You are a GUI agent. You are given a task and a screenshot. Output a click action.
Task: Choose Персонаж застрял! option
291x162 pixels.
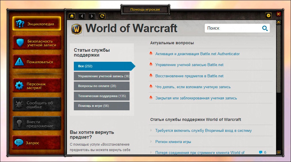37,85
